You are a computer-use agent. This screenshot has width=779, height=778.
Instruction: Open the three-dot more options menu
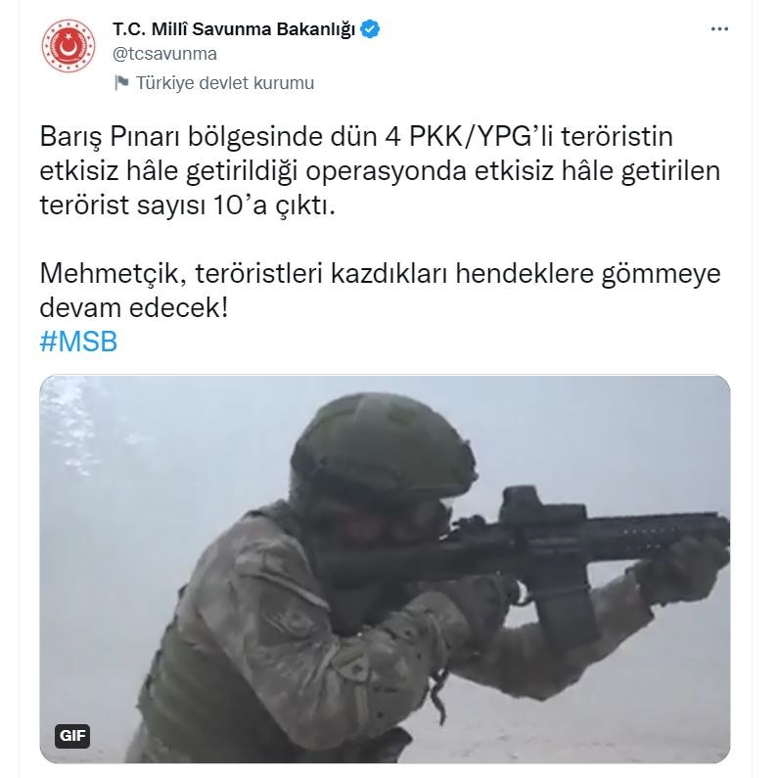click(719, 29)
